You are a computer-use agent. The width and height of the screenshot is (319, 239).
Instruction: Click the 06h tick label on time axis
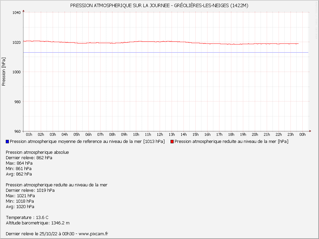[x=88, y=135]
